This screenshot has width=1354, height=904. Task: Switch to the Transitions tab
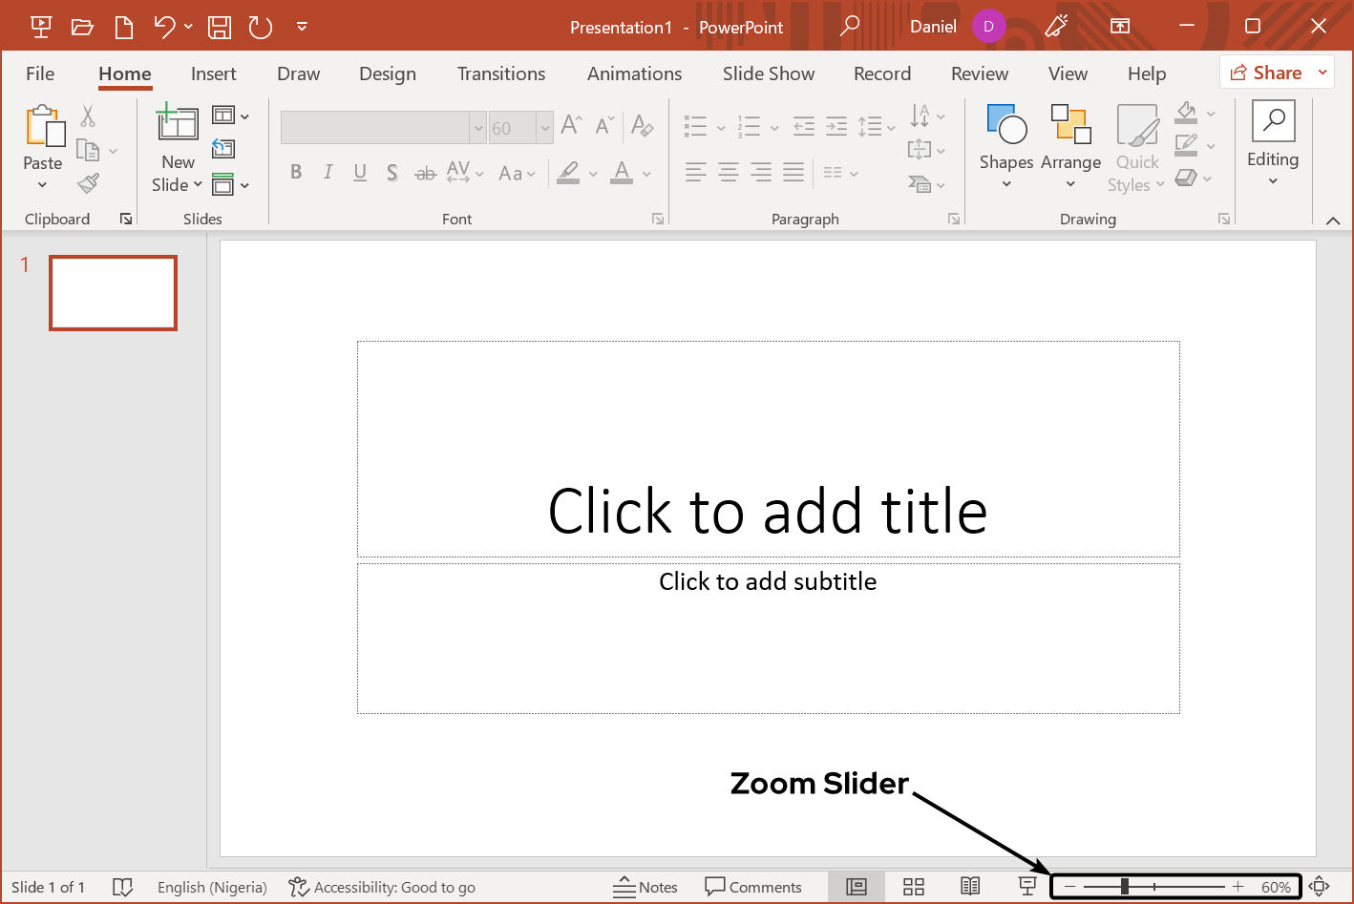pyautogui.click(x=501, y=74)
